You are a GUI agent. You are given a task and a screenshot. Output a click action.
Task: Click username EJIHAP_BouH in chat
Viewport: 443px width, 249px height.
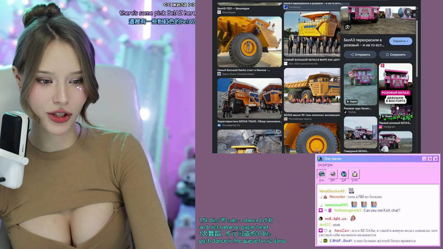[341, 241]
